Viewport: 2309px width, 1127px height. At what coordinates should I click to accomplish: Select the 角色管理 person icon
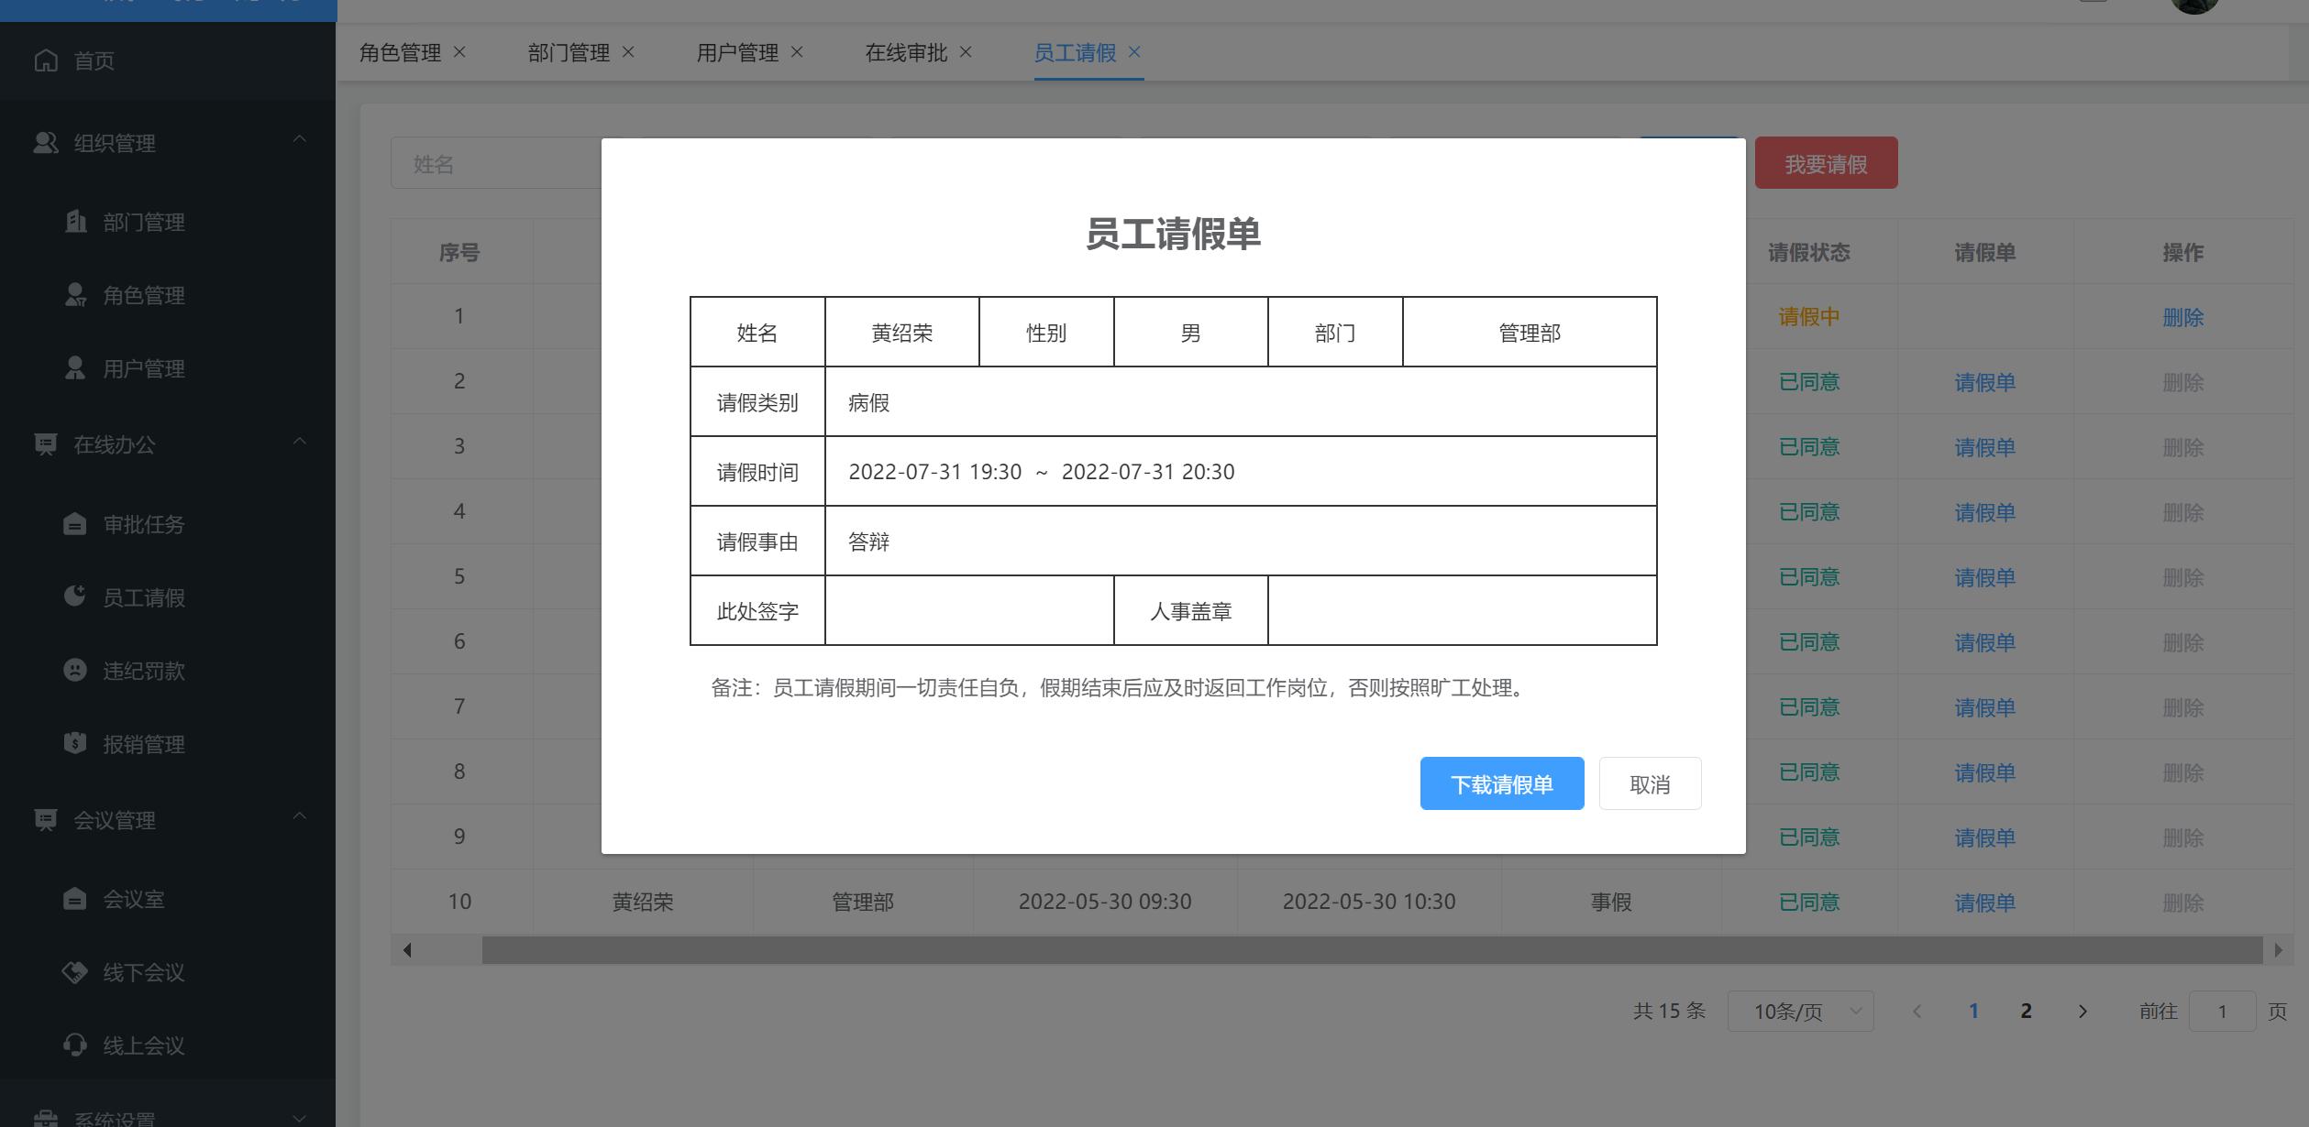[x=76, y=295]
